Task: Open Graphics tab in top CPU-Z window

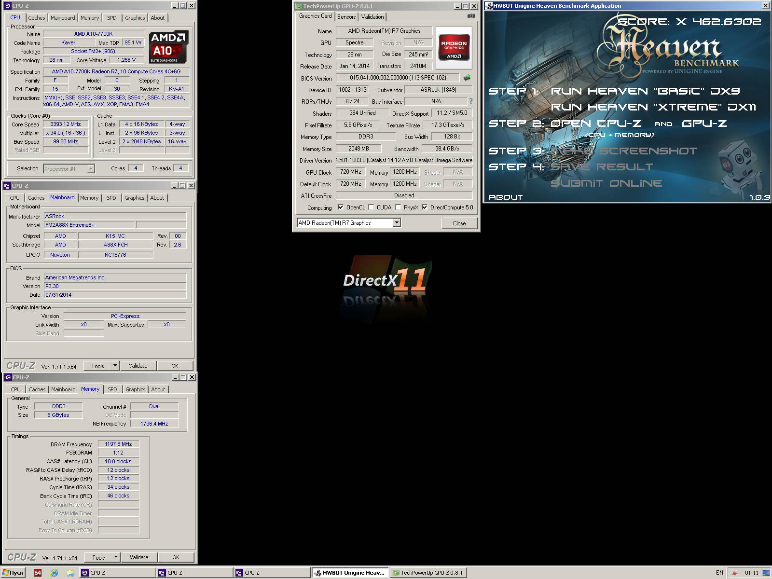Action: tap(135, 18)
